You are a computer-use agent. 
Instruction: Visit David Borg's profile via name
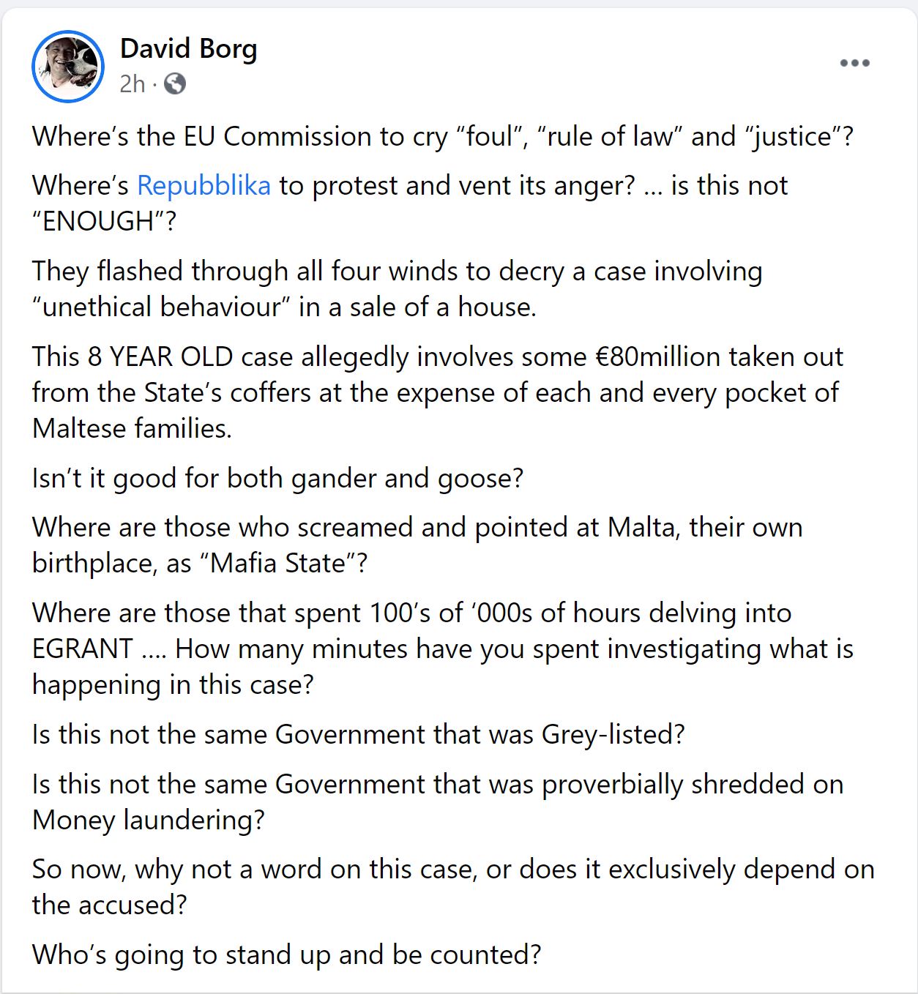coord(188,49)
